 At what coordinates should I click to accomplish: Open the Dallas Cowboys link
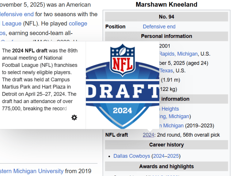(x=132, y=156)
